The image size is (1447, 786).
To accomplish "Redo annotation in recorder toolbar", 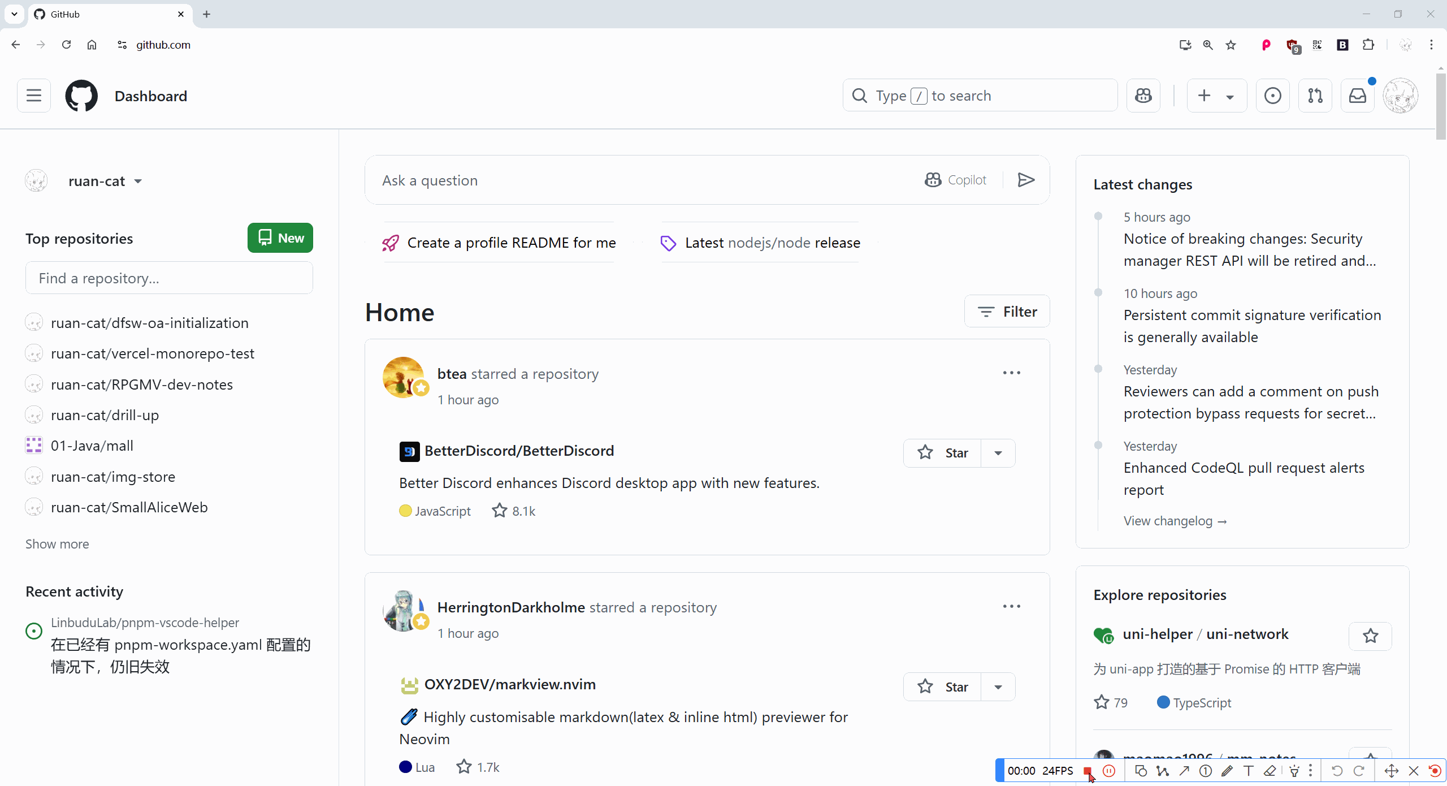I will tap(1359, 771).
